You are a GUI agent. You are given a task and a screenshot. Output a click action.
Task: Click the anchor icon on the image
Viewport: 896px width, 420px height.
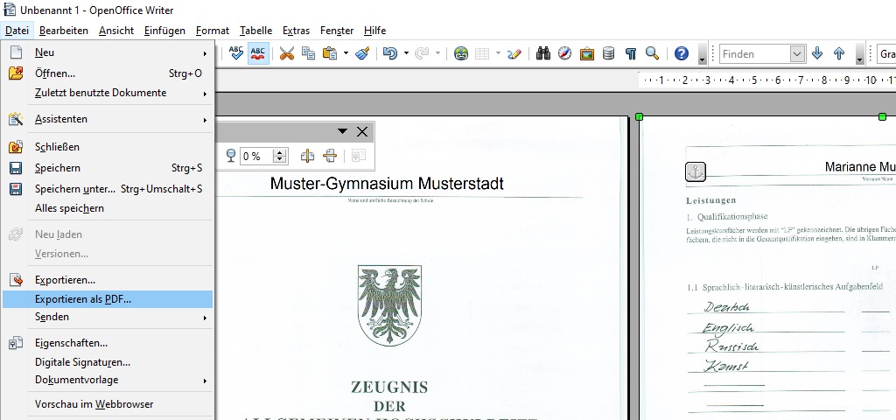pyautogui.click(x=695, y=171)
